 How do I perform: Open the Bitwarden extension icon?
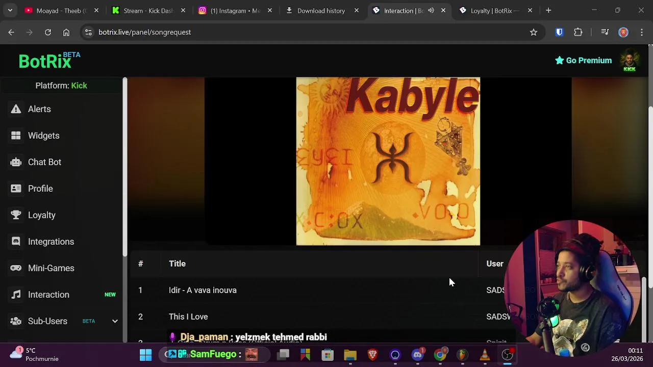pyautogui.click(x=560, y=32)
